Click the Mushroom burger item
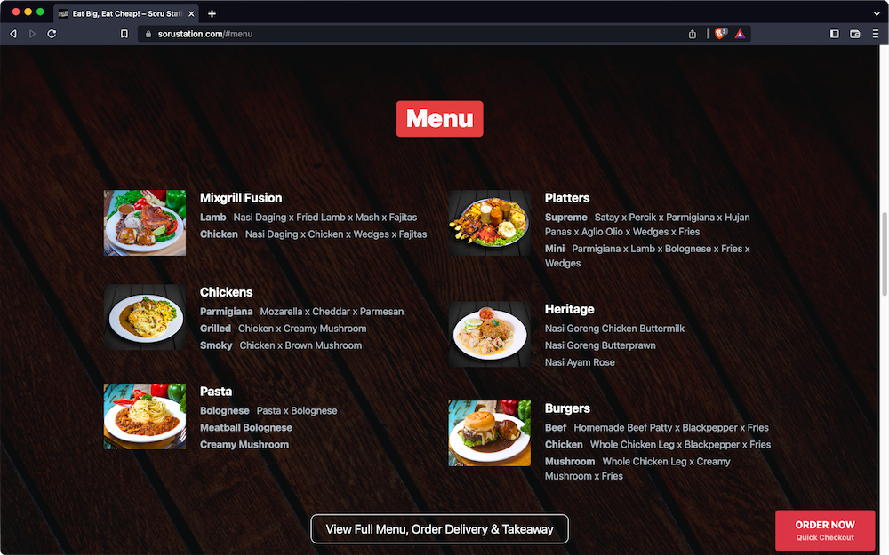 637,469
